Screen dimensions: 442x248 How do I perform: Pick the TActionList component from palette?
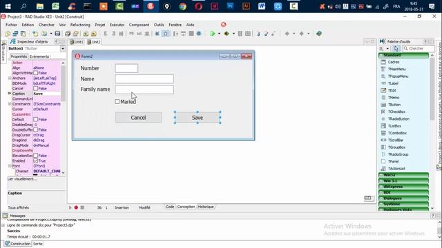coord(396,169)
